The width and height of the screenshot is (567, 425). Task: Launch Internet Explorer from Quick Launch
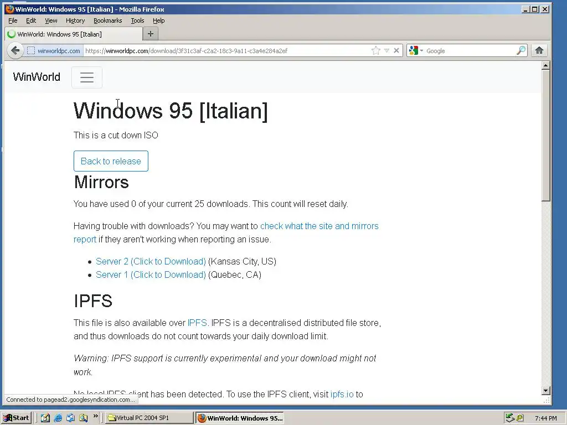(58, 418)
